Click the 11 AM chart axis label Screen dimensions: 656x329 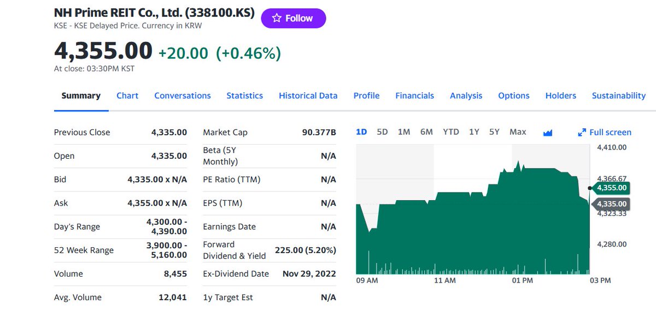(444, 280)
